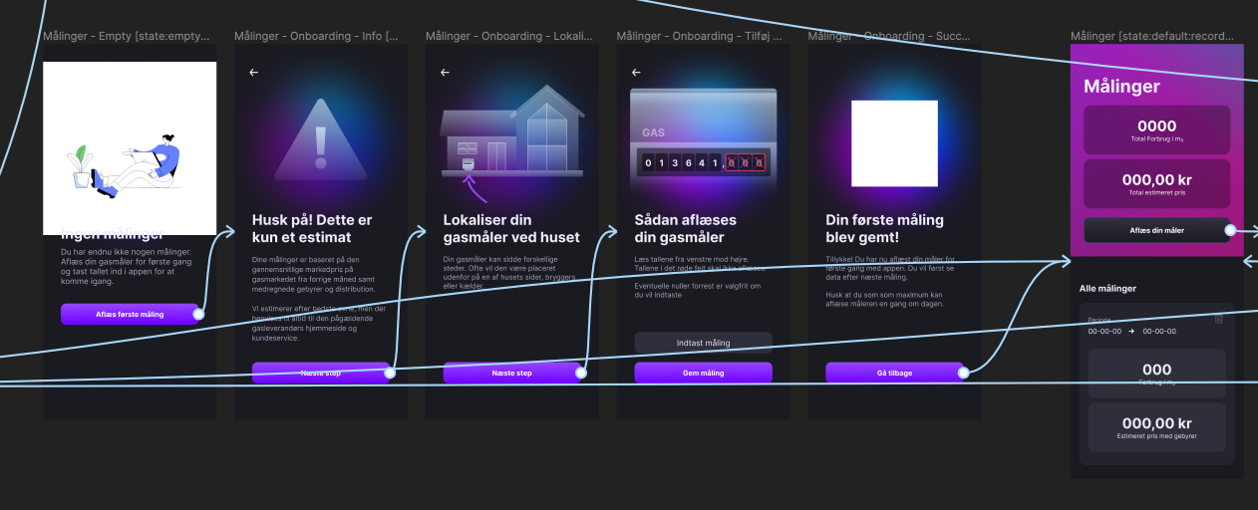The width and height of the screenshot is (1258, 510).
Task: Select the heading Lokaliser din gasmåler ved huset
Action: click(x=511, y=229)
